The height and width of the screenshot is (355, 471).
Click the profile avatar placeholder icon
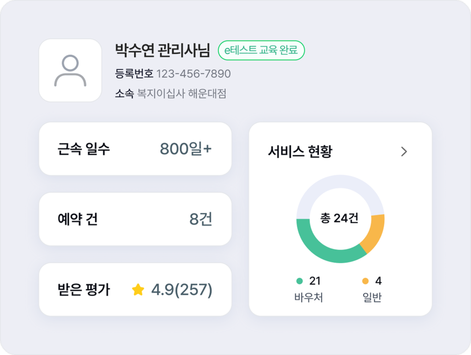(x=70, y=70)
